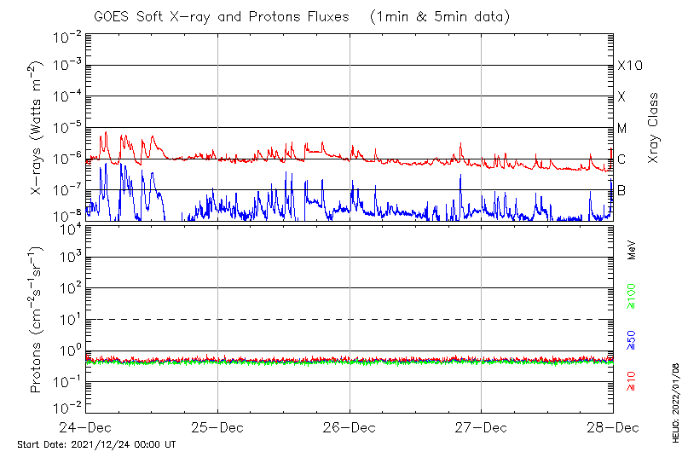Click the 24-Dec date label on the time axis
This screenshot has width=682, height=452.
[x=86, y=426]
